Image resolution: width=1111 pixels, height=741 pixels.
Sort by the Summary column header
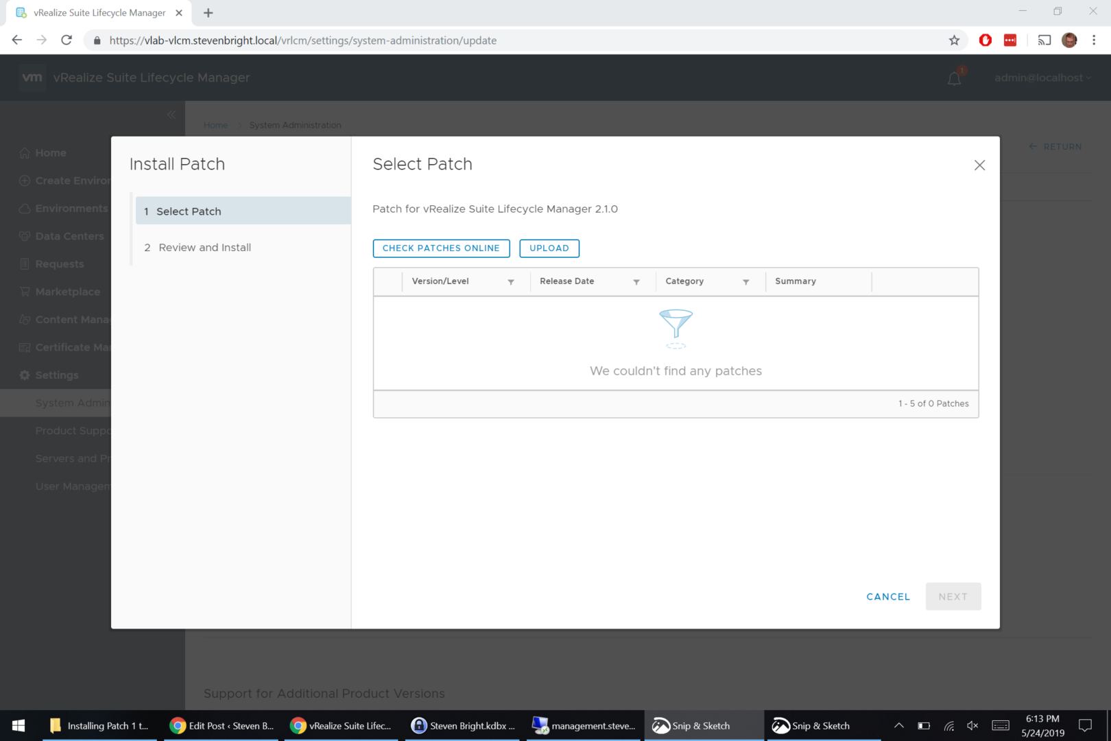click(x=796, y=281)
